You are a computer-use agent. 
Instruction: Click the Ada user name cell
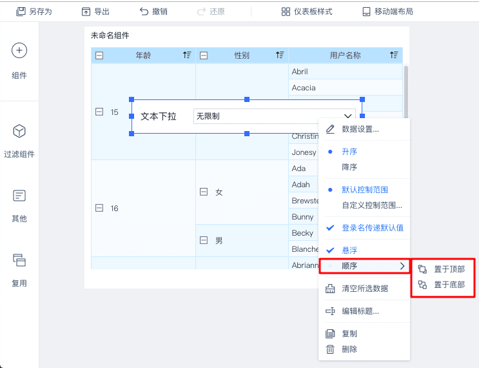[x=304, y=169]
